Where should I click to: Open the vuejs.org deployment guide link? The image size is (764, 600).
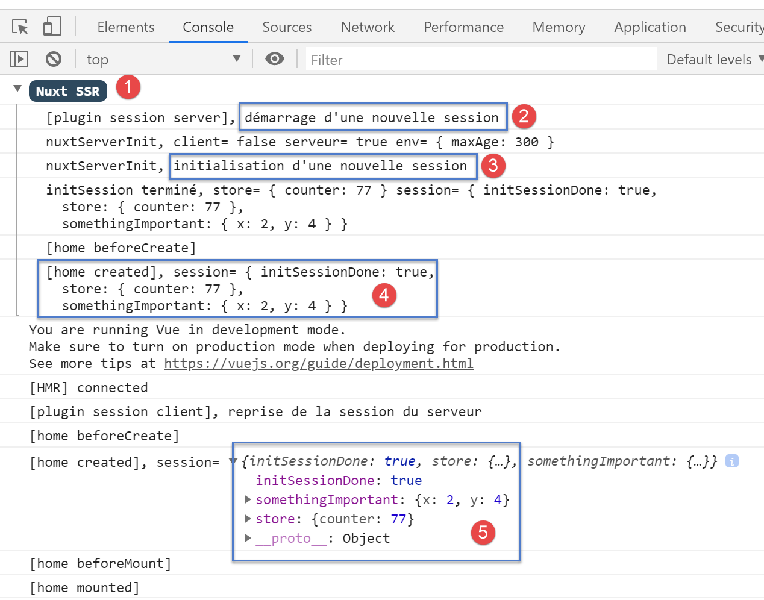[x=318, y=364]
